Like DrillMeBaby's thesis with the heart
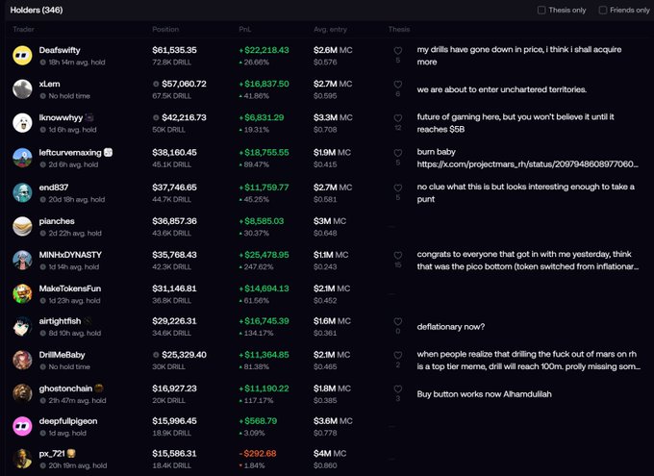Screen dimensions: 654x476 click(398, 355)
